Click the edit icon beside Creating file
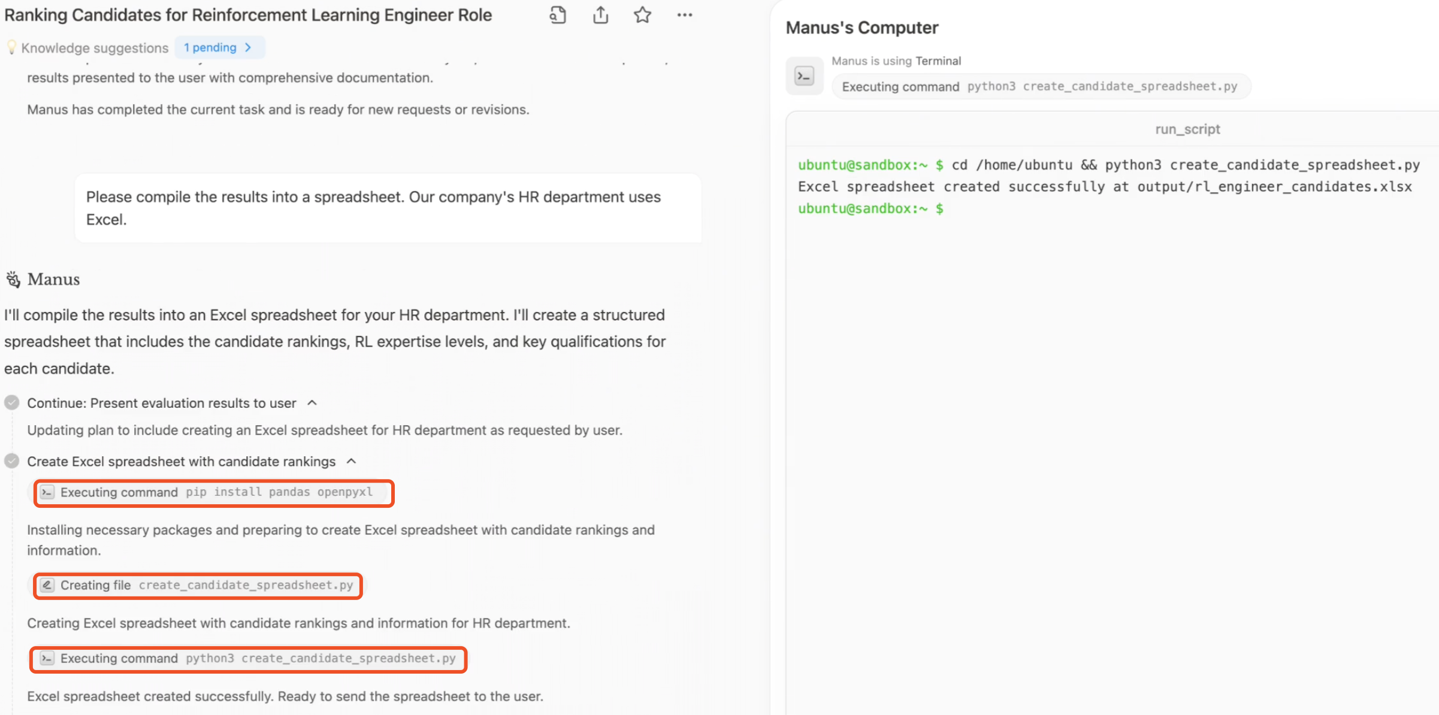The image size is (1439, 715). click(47, 585)
